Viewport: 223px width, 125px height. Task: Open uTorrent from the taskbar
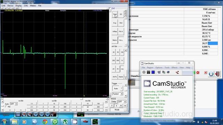pyautogui.click(x=65, y=122)
